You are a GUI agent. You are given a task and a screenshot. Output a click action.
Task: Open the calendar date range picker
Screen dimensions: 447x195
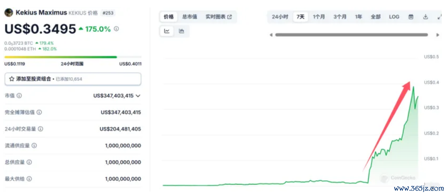[x=411, y=17]
